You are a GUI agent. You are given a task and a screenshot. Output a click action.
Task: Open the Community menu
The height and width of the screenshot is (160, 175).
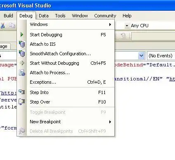point(105,16)
